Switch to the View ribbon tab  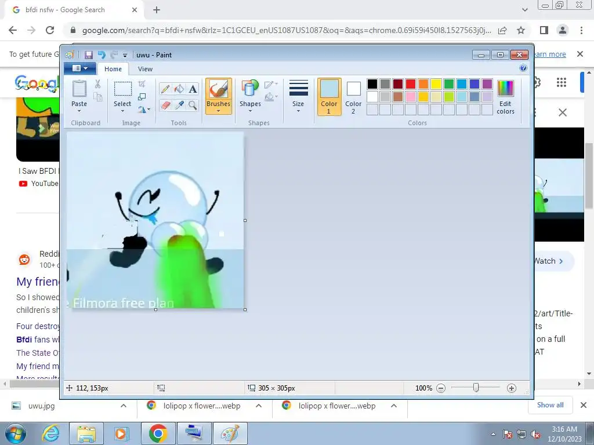[x=145, y=69]
